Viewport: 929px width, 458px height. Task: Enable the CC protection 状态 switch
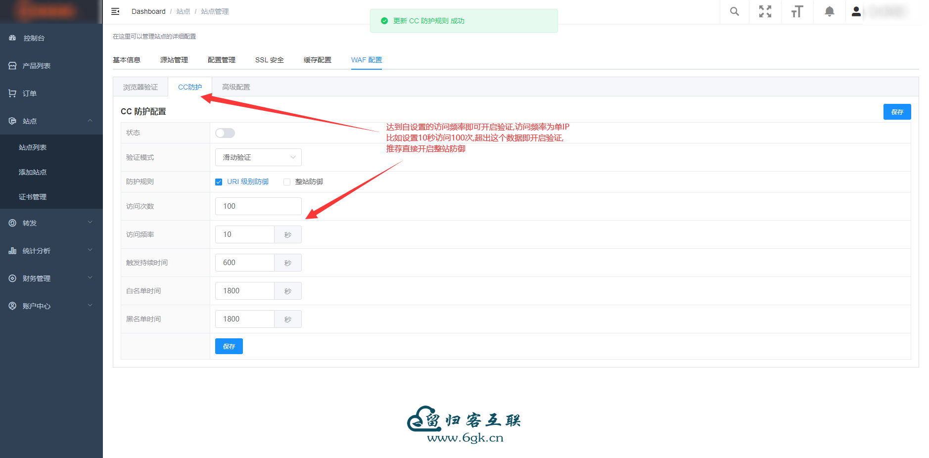[225, 133]
